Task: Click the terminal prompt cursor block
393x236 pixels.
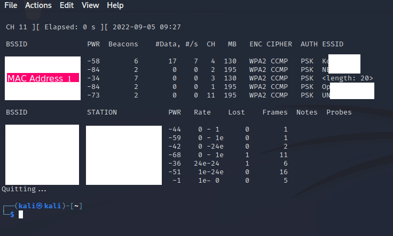Action: tap(21, 215)
